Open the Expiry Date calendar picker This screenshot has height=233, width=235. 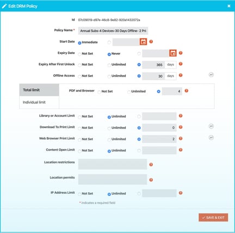click(x=173, y=53)
